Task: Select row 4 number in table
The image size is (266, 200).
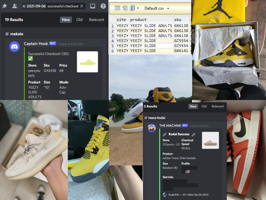Action: coord(112,41)
